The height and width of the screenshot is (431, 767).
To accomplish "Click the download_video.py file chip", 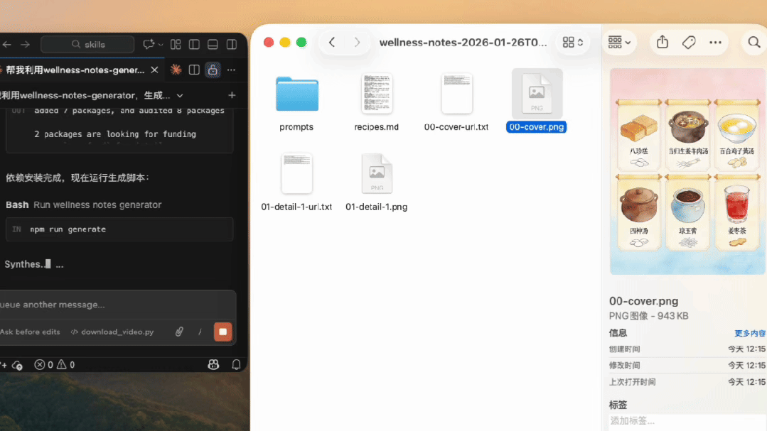I will (112, 332).
